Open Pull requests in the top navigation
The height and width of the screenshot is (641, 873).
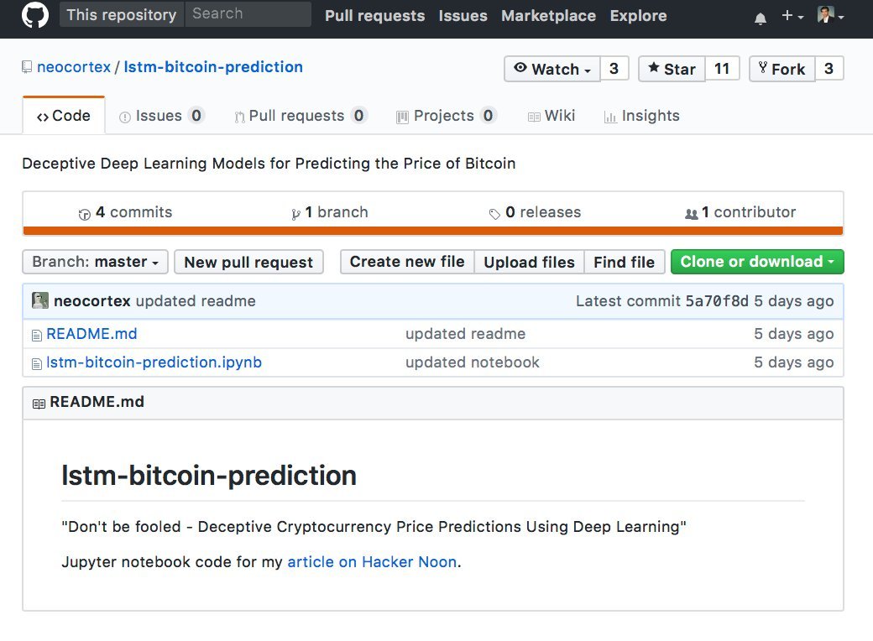tap(374, 16)
